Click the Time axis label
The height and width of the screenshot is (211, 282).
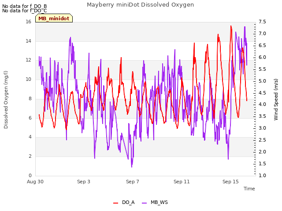[249, 189]
